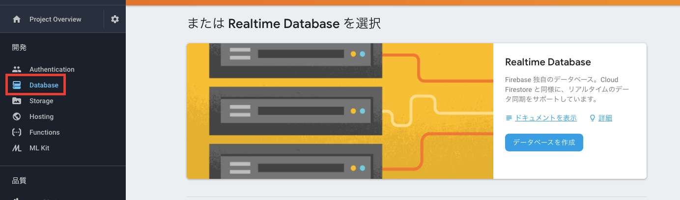
Task: Click the Realtime Database card title
Action: (x=548, y=62)
